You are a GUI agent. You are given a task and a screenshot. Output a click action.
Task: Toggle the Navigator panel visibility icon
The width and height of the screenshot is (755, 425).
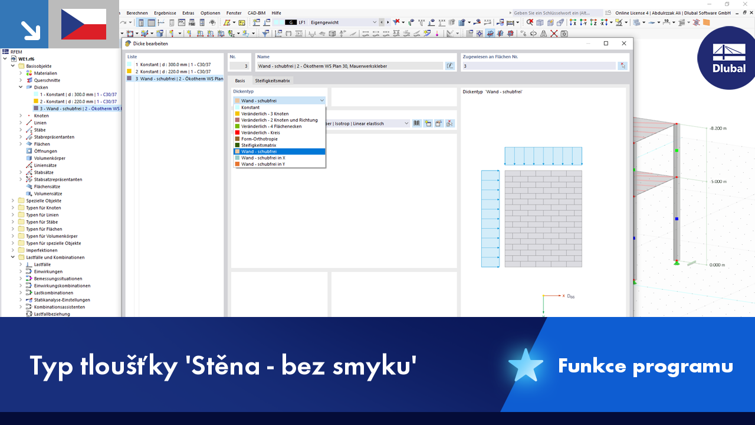(x=140, y=22)
